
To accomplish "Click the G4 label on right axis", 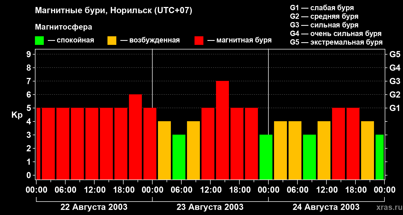I will (395, 68).
